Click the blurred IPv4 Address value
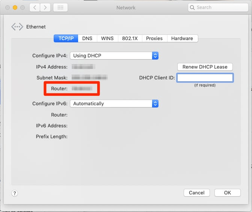Image resolution: width=252 pixels, height=212 pixels. coord(83,67)
